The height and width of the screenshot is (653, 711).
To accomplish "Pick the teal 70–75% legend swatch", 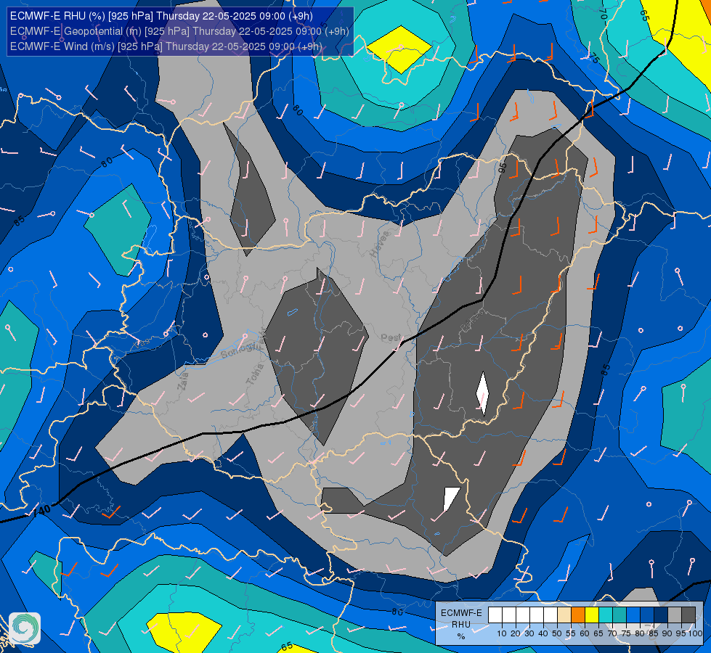I will pyautogui.click(x=619, y=615).
